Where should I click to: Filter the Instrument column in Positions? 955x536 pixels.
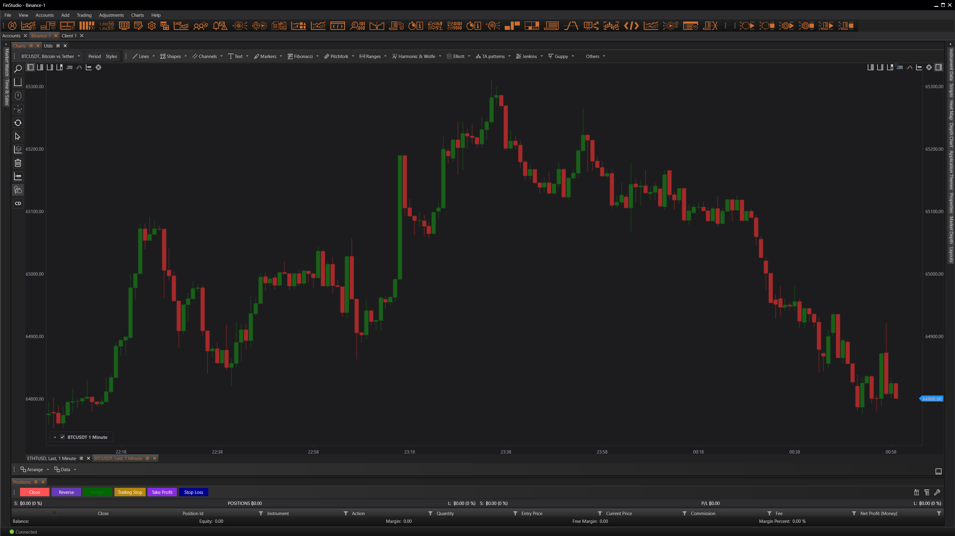[346, 513]
